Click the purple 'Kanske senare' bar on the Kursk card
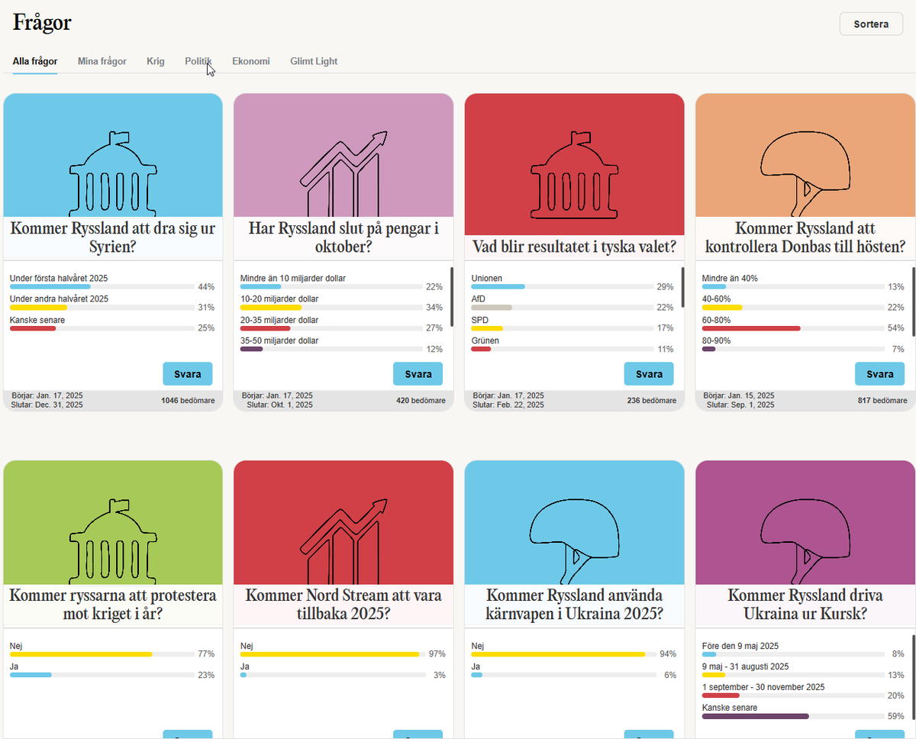916x739 pixels. pyautogui.click(x=793, y=716)
